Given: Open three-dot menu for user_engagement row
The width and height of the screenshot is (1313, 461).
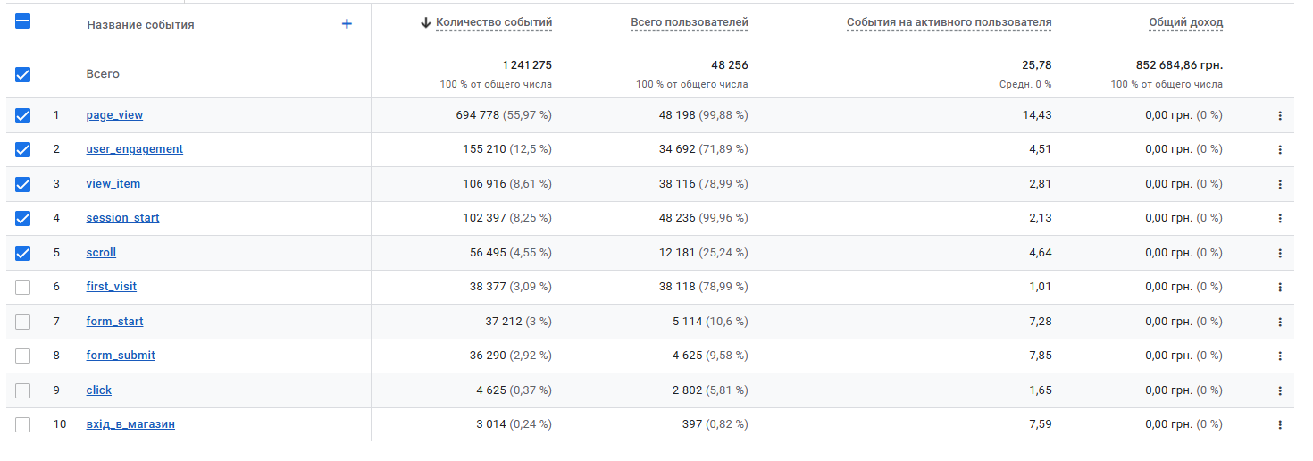Looking at the screenshot, I should (x=1280, y=149).
